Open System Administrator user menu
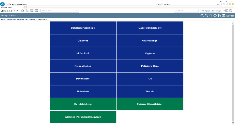Image resolution: width=235 pixels, height=126 pixels. click(211, 11)
